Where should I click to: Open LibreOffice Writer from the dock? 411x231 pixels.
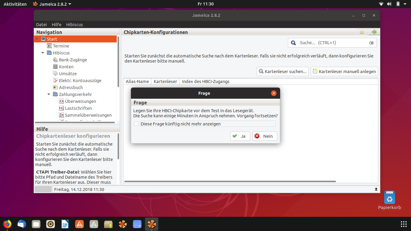pyautogui.click(x=65, y=224)
